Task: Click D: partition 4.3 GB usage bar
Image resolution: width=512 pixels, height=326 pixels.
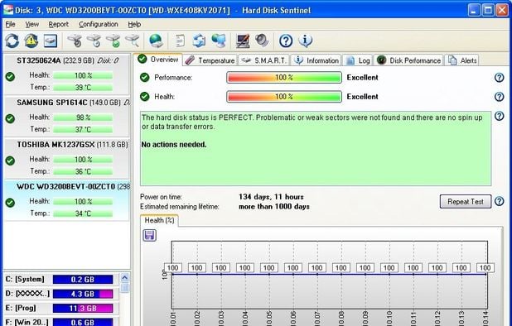Action: (83, 294)
